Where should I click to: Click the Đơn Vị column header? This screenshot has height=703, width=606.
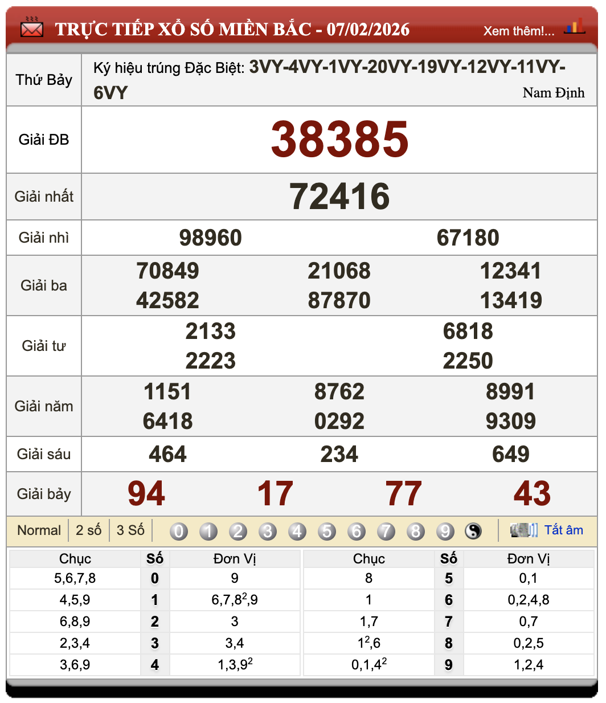pos(235,559)
